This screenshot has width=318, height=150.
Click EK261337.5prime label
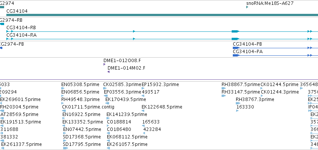tap(22, 144)
